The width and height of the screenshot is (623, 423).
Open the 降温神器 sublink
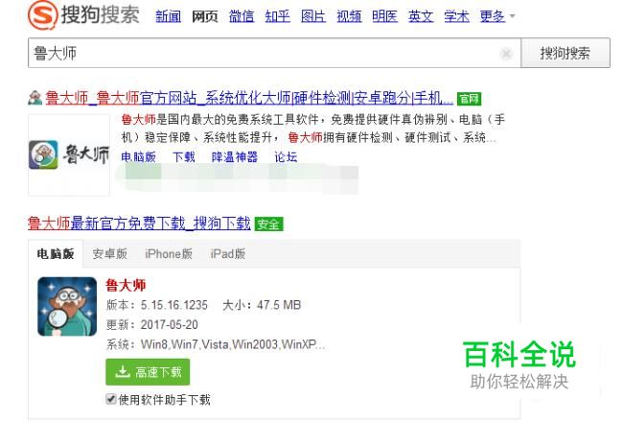coord(235,156)
